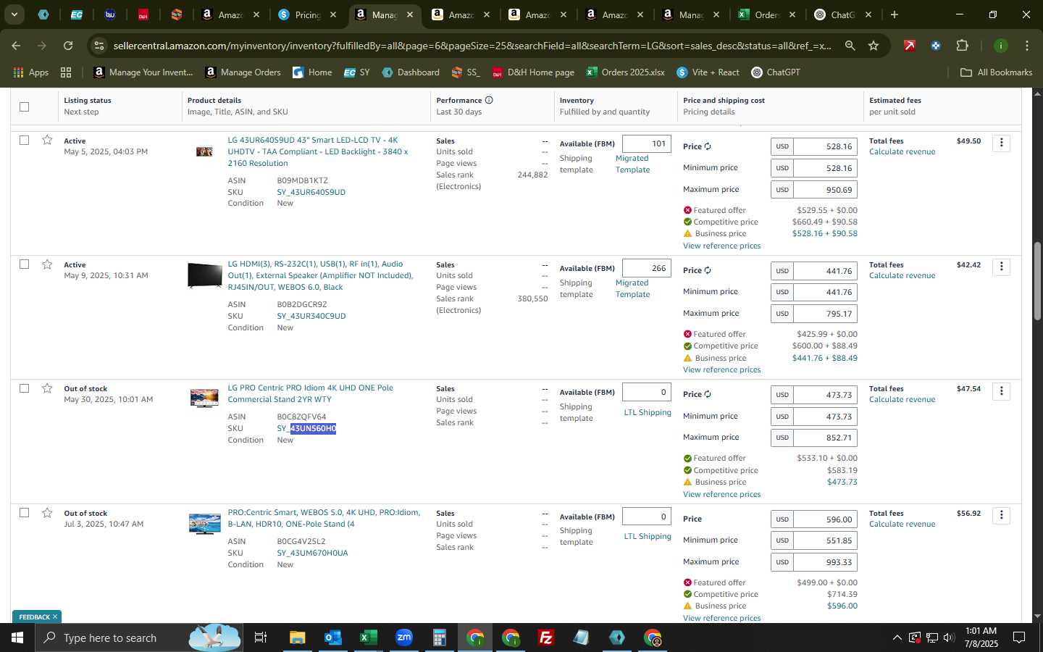Open kebab menu for $42.42 fees listing

point(1002,267)
